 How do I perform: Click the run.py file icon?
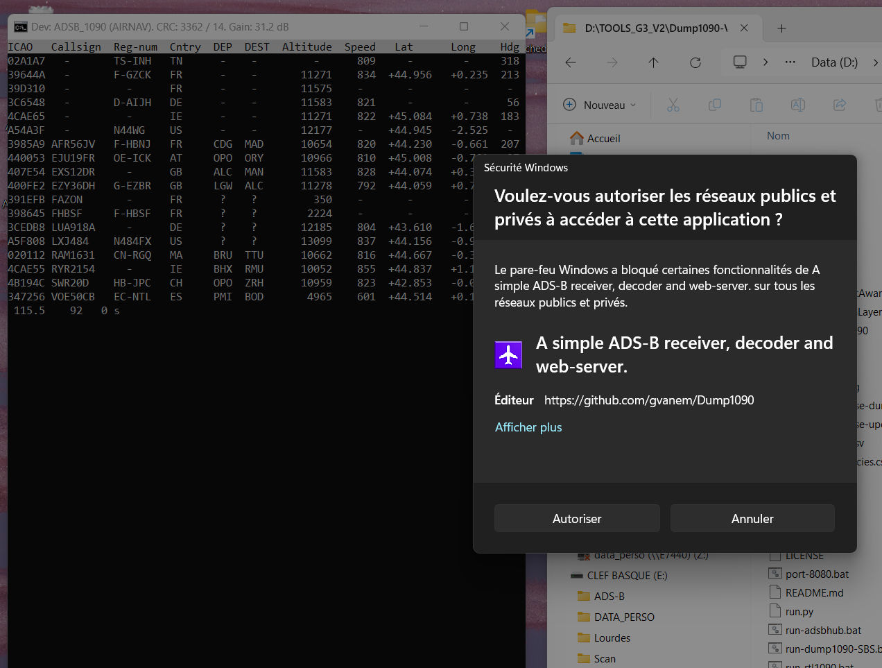(x=775, y=611)
